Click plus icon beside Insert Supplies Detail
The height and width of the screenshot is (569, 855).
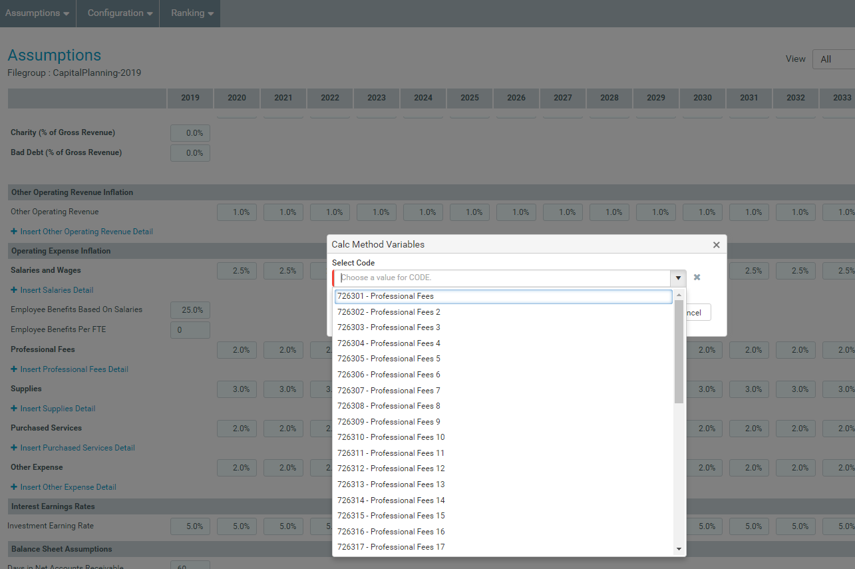coord(14,409)
